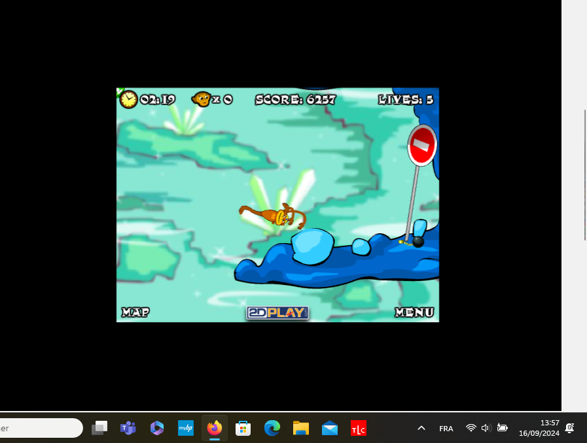Image resolution: width=587 pixels, height=443 pixels.
Task: Launch Microsoft Teams from the taskbar
Action: pos(128,428)
